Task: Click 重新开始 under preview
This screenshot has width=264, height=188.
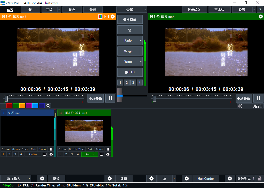Action: coord(95,98)
